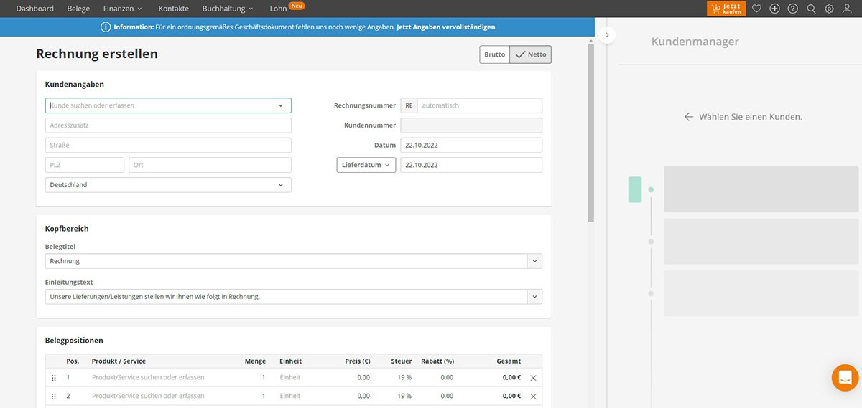Click the plus add-new icon in top bar
Viewport: 862px width, 408px height.
coord(774,9)
